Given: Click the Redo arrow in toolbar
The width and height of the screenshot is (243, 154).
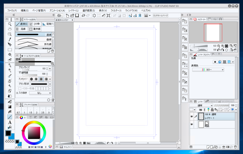Looking at the screenshot, I should tap(88, 15).
